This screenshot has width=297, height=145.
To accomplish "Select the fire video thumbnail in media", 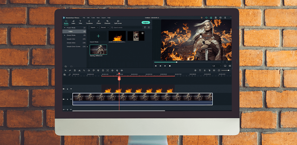I will [x=117, y=36].
